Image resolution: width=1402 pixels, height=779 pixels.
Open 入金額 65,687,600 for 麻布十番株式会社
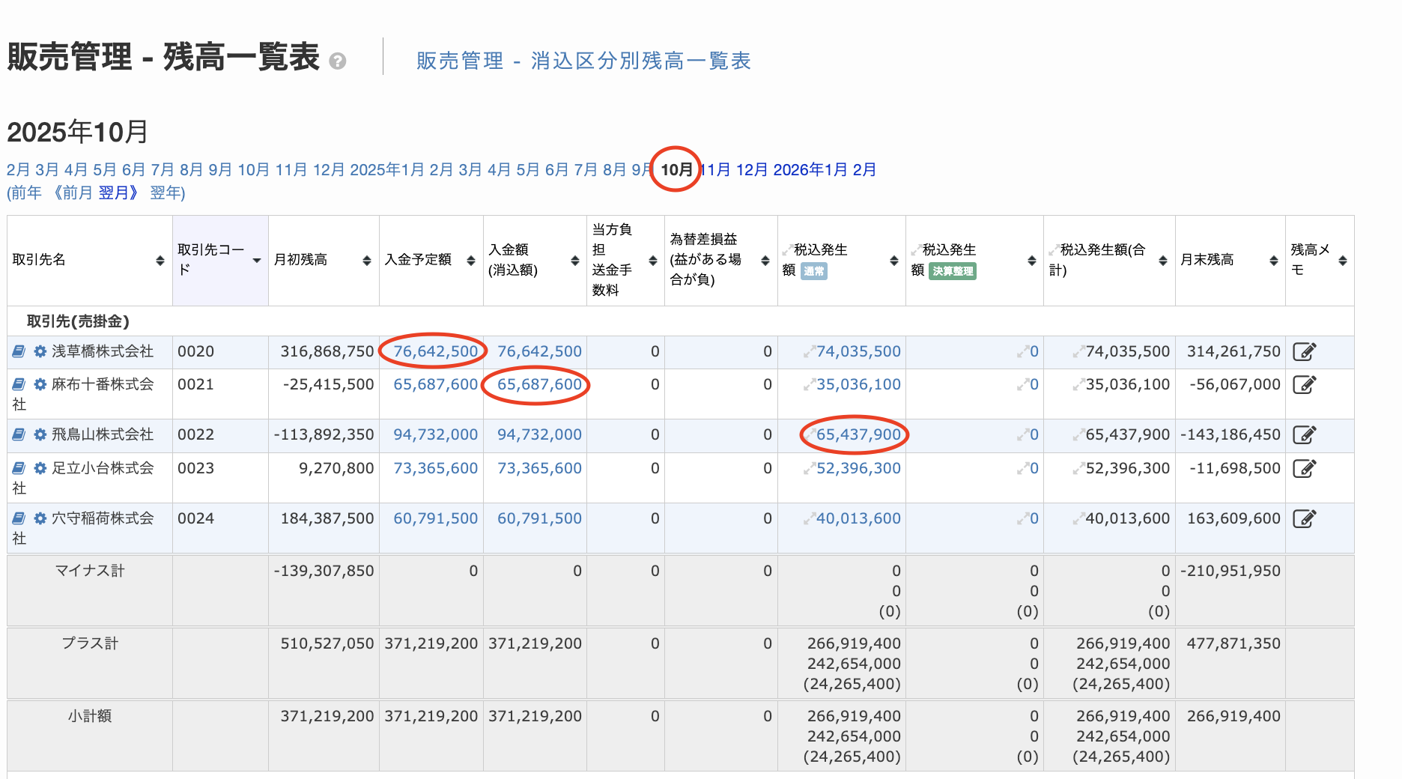tap(539, 384)
